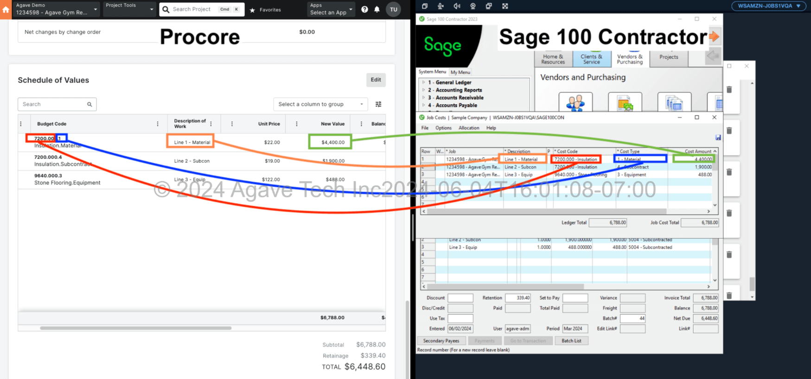This screenshot has width=811, height=379.
Task: Click the gray back arrow in Sage
Action: point(713,57)
